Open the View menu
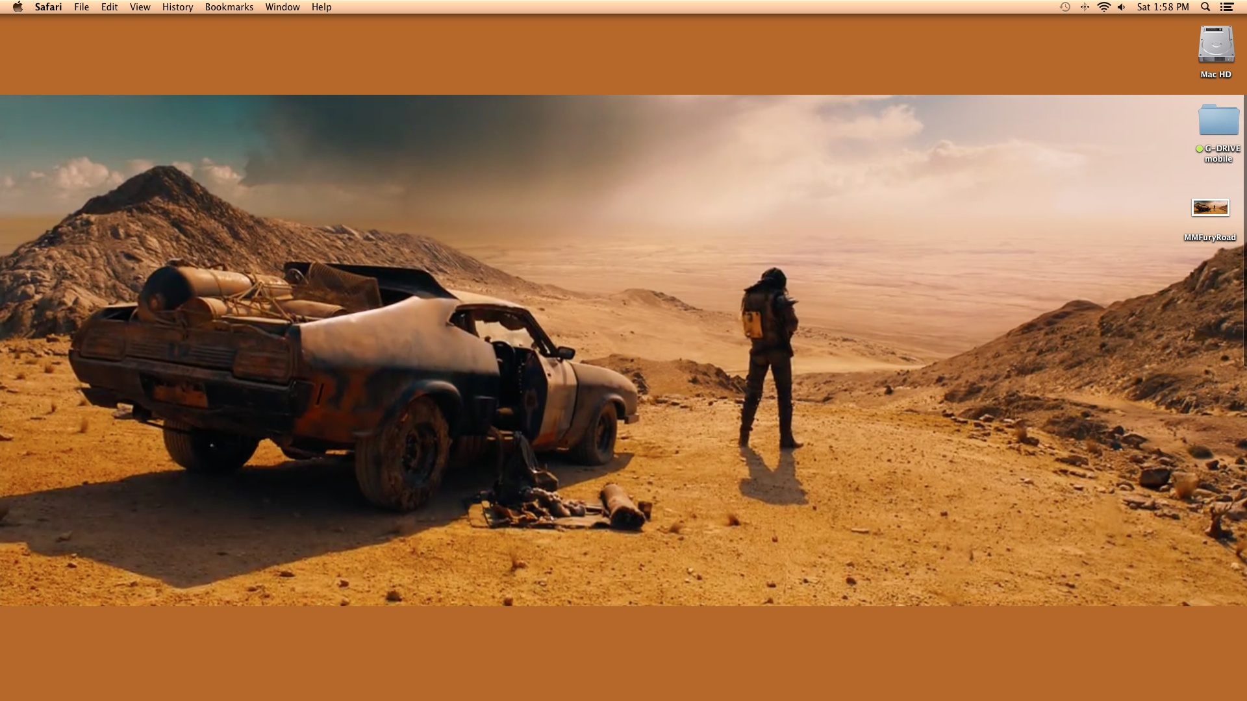Screen dimensions: 1247x701 click(140, 7)
